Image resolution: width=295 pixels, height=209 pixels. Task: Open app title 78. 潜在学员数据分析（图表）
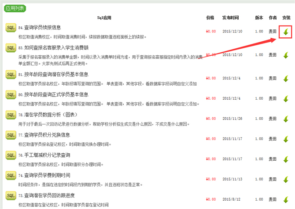48,115
